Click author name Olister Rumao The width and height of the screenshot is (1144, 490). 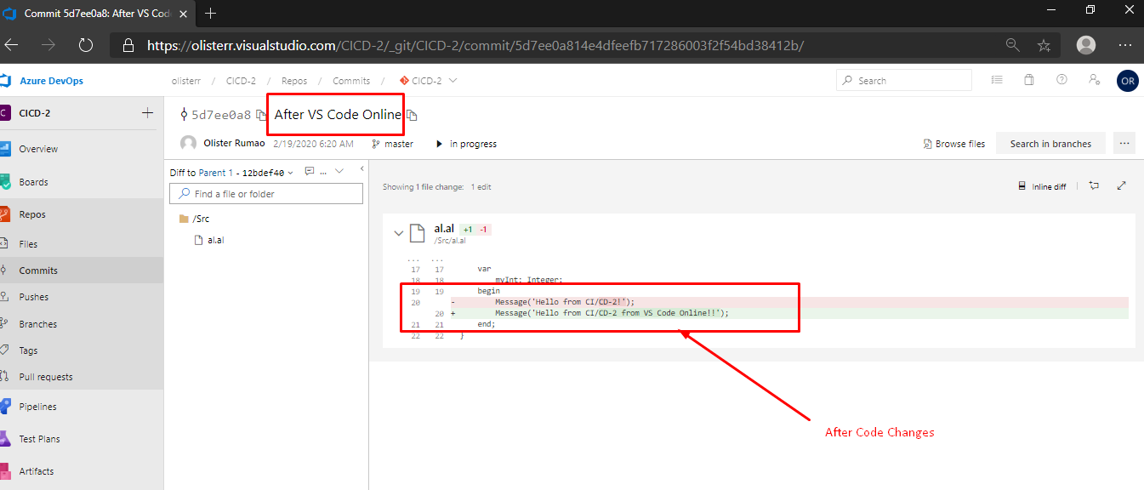pos(234,144)
